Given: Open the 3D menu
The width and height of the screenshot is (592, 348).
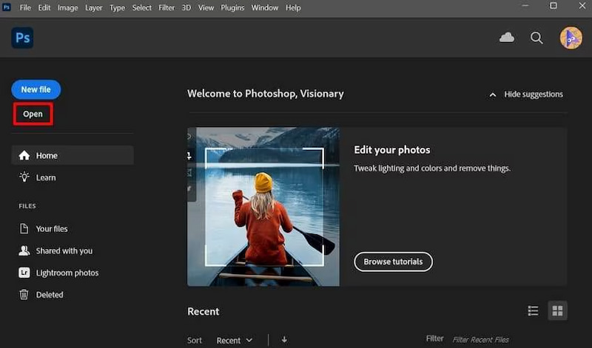Looking at the screenshot, I should click(x=186, y=7).
